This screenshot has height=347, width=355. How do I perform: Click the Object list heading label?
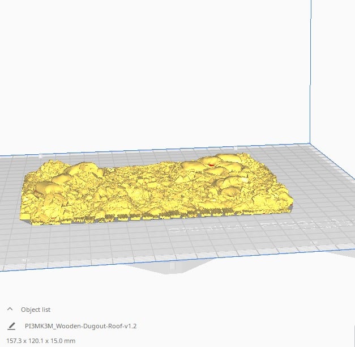click(x=36, y=310)
